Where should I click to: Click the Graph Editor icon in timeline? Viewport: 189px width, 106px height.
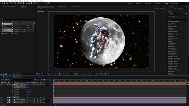(50, 80)
